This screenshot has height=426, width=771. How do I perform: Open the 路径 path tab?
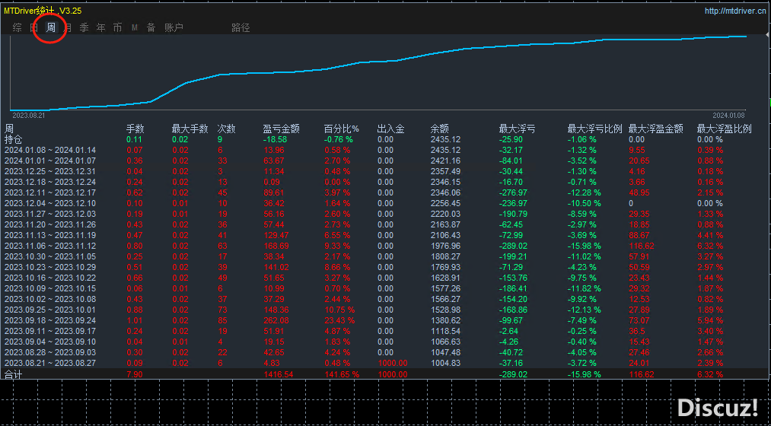pyautogui.click(x=241, y=28)
